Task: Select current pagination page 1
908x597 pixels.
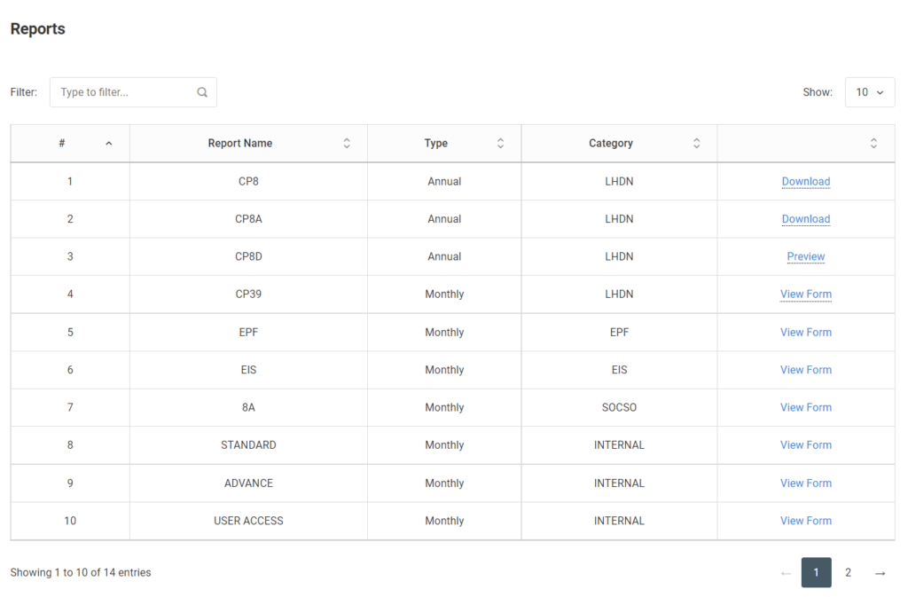Action: [817, 572]
